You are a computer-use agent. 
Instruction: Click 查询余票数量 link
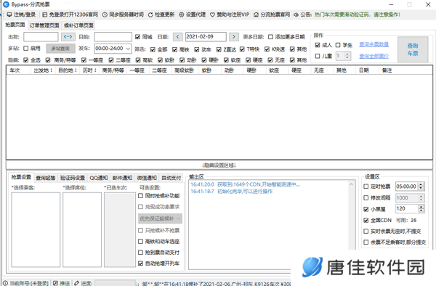click(x=374, y=44)
